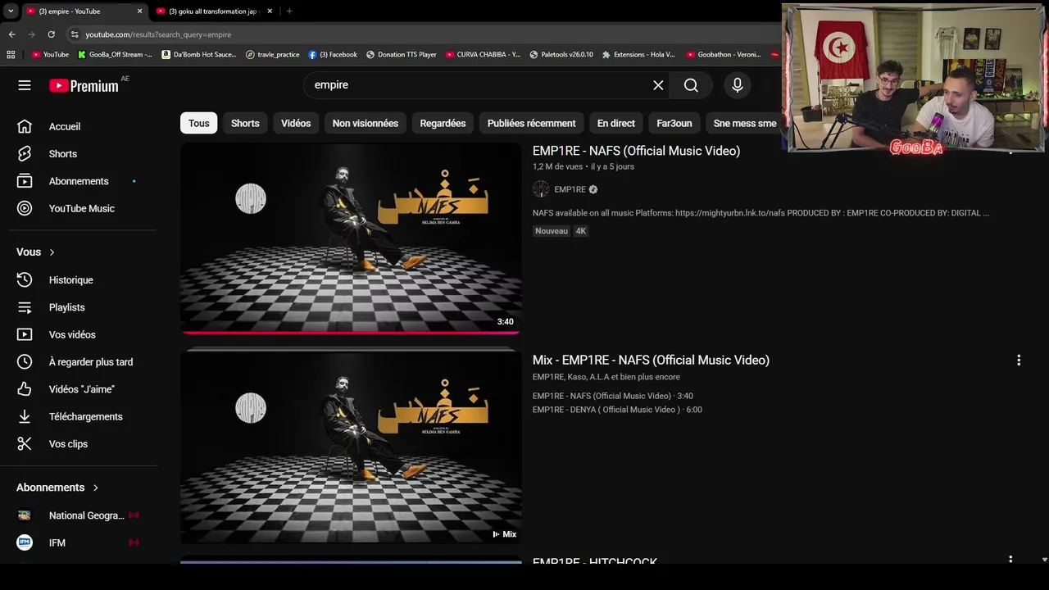The image size is (1049, 590).
Task: Open the YouTube hamburger guide menu
Action: click(25, 85)
